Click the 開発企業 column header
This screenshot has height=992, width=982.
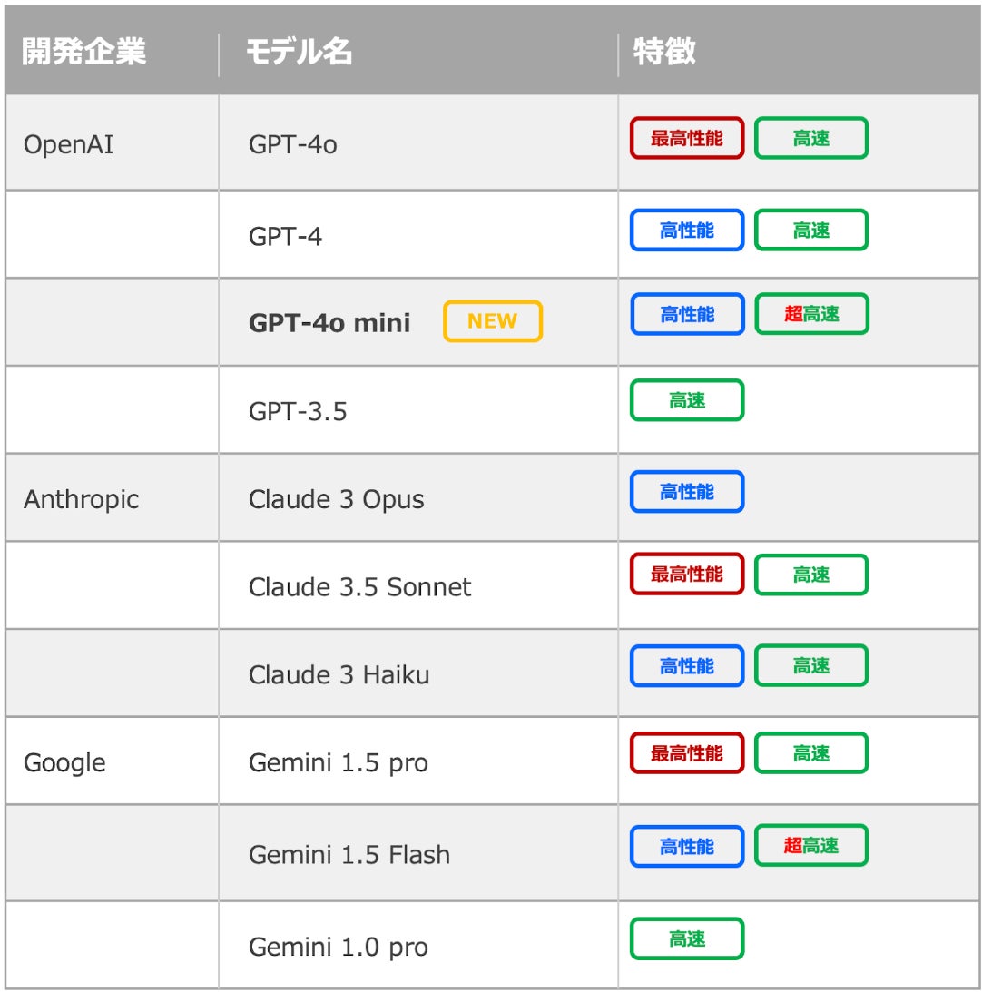click(x=83, y=52)
